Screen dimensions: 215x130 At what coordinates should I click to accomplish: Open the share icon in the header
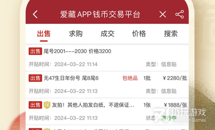[x=180, y=14]
